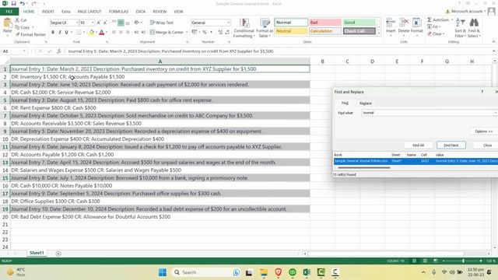This screenshot has height=280, width=498.
Task: Click the Percent Style button
Action: click(204, 32)
